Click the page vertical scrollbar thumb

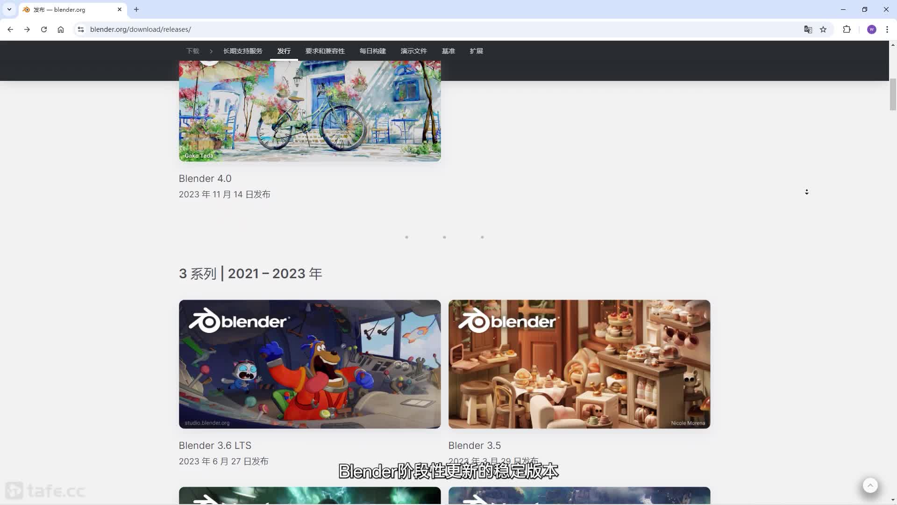pyautogui.click(x=893, y=94)
